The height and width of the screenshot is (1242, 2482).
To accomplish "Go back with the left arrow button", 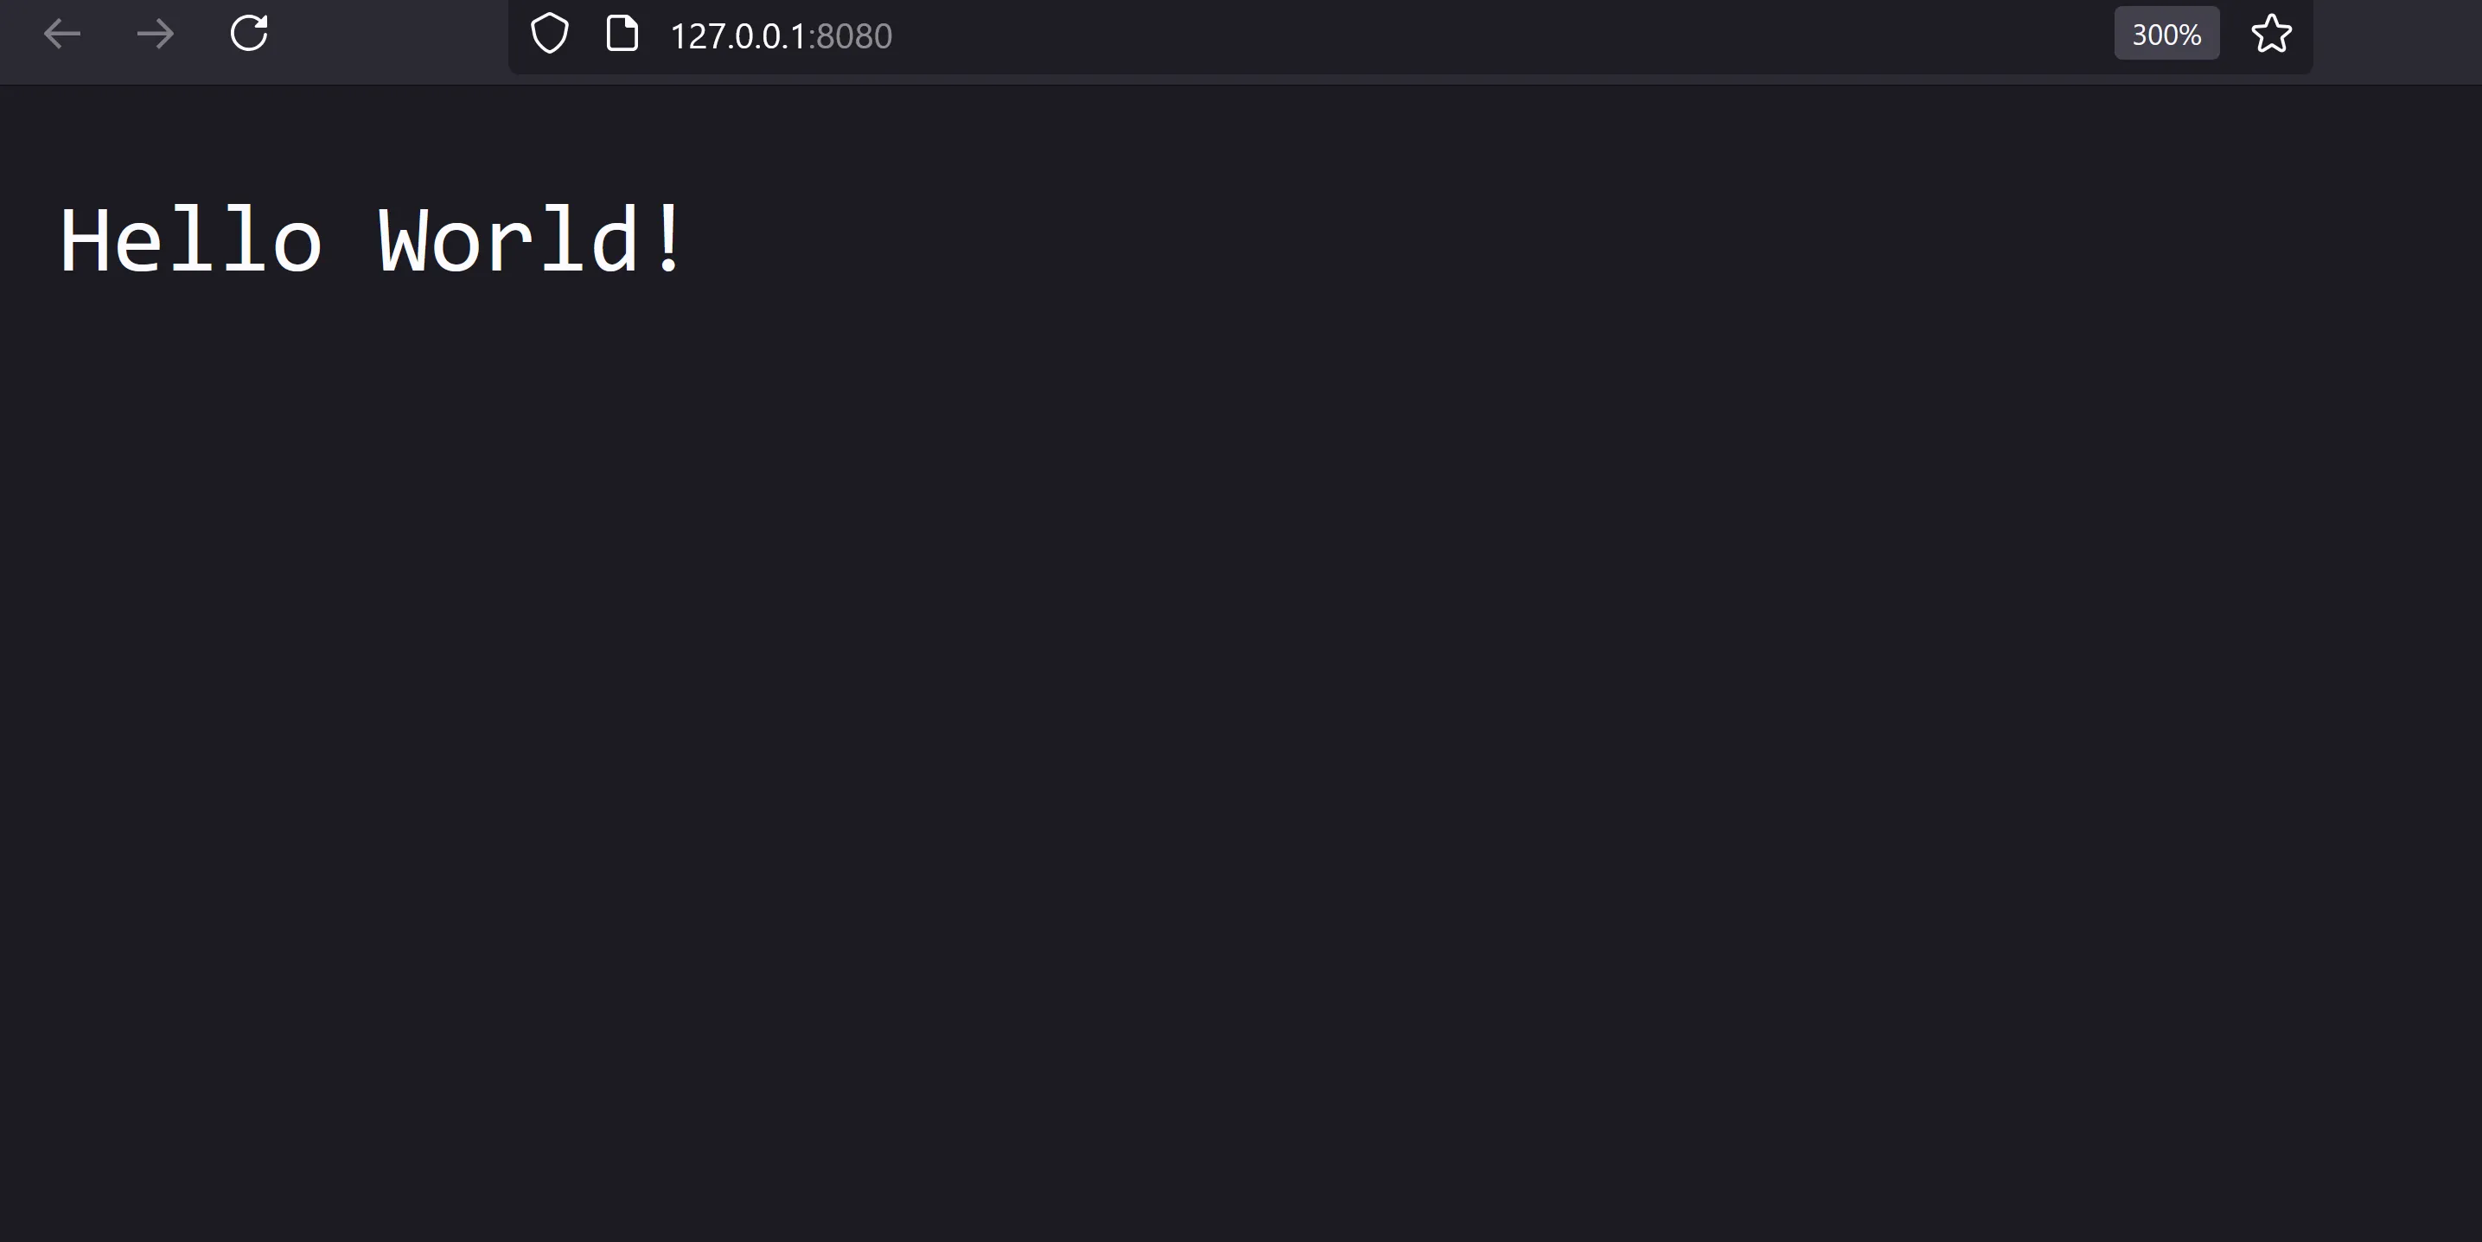I will [61, 35].
